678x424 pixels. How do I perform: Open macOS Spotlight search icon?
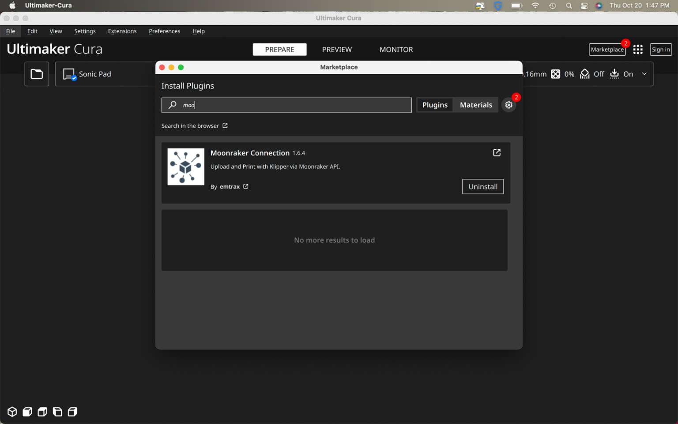click(x=569, y=6)
